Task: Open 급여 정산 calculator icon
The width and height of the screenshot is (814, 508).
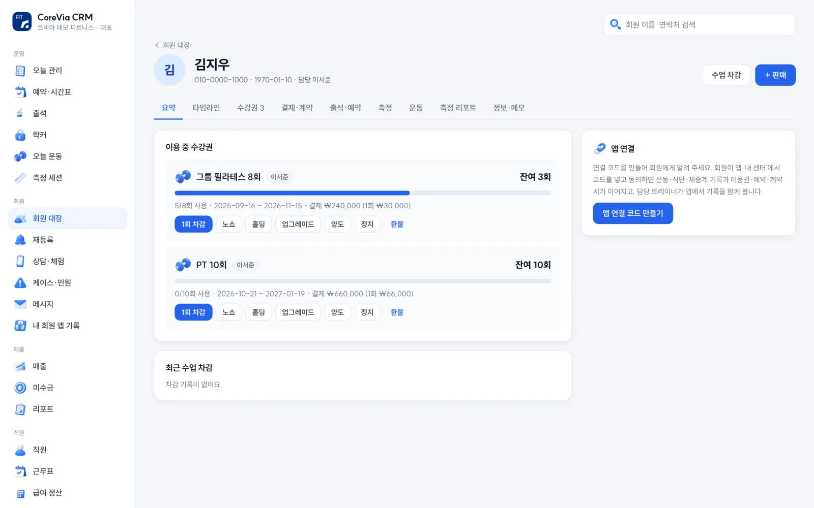Action: 20,493
